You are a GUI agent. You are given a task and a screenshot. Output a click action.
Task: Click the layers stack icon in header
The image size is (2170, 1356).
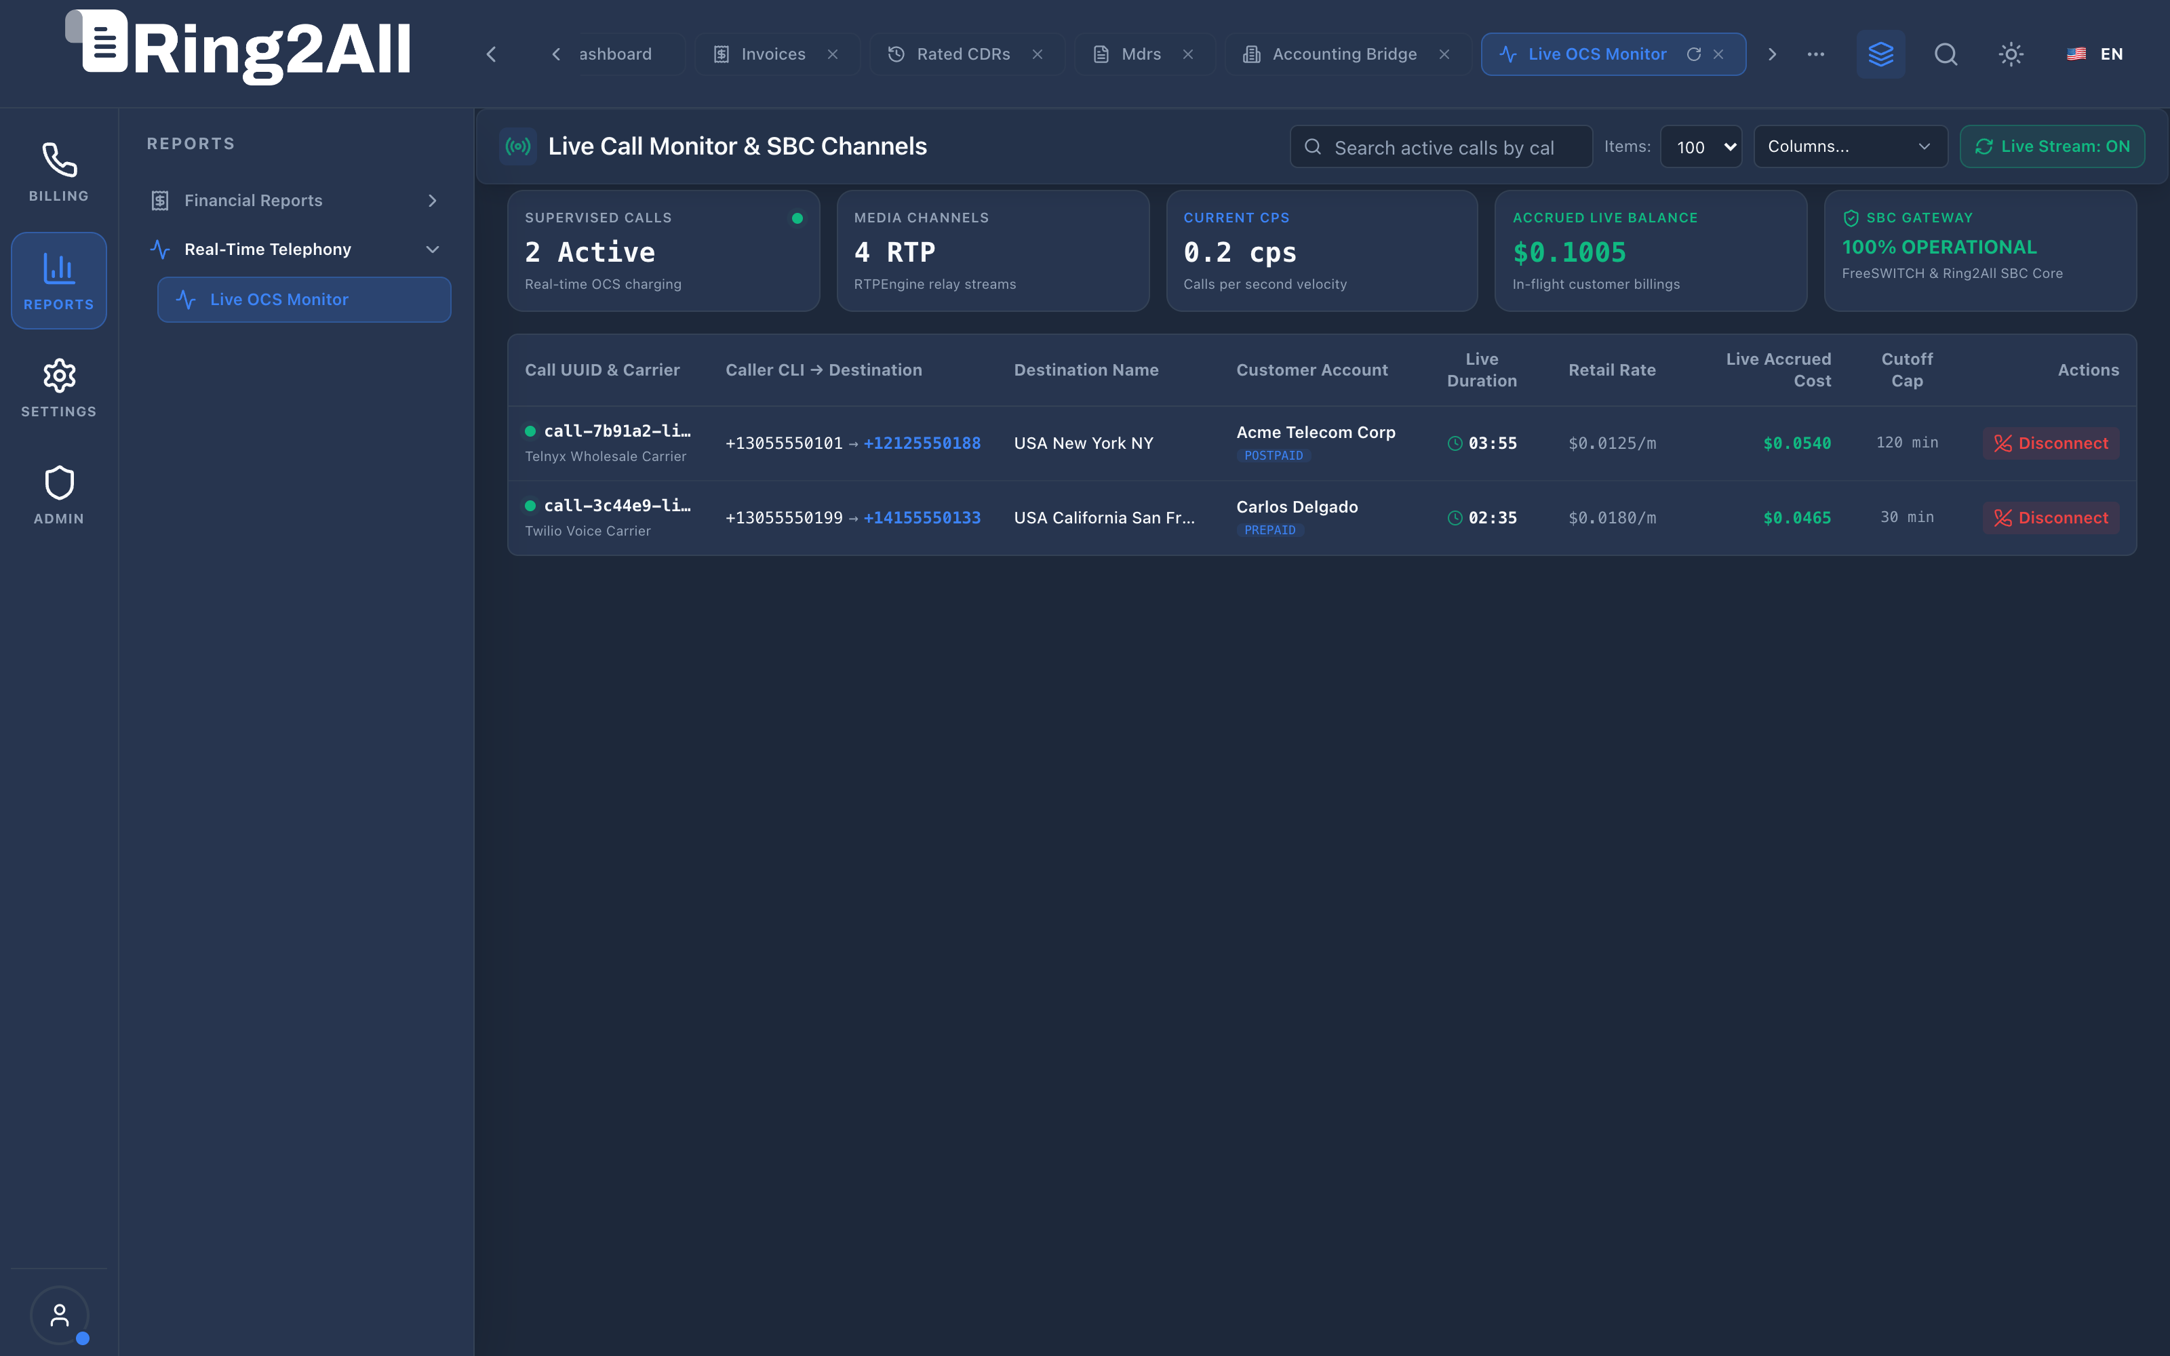coord(1880,54)
